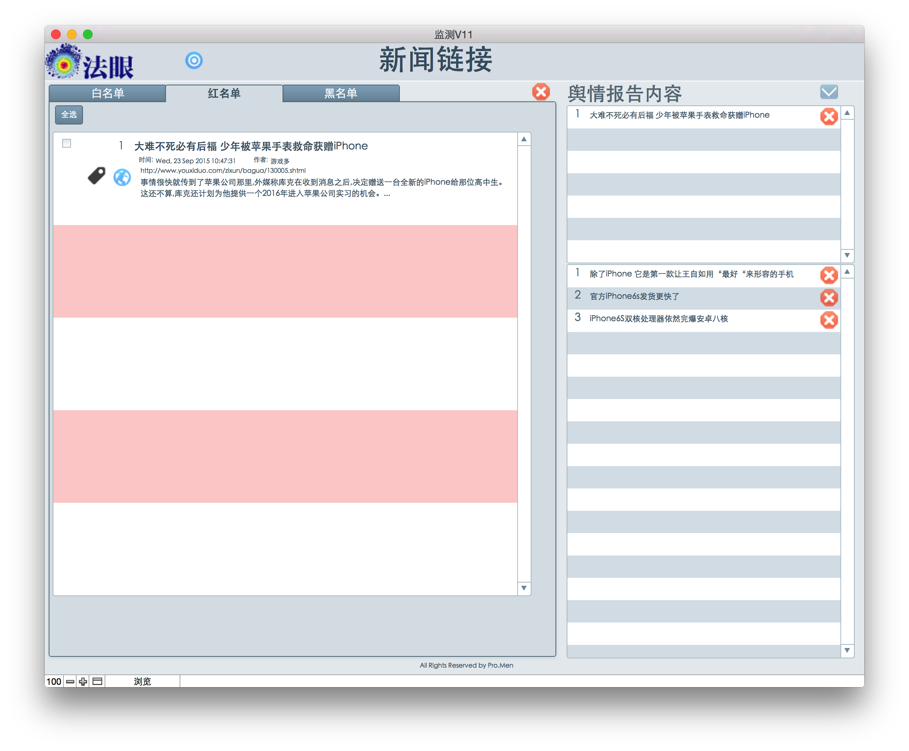The height and width of the screenshot is (751, 909).
Task: Open the 浏览 mode dropdown
Action: click(x=142, y=681)
